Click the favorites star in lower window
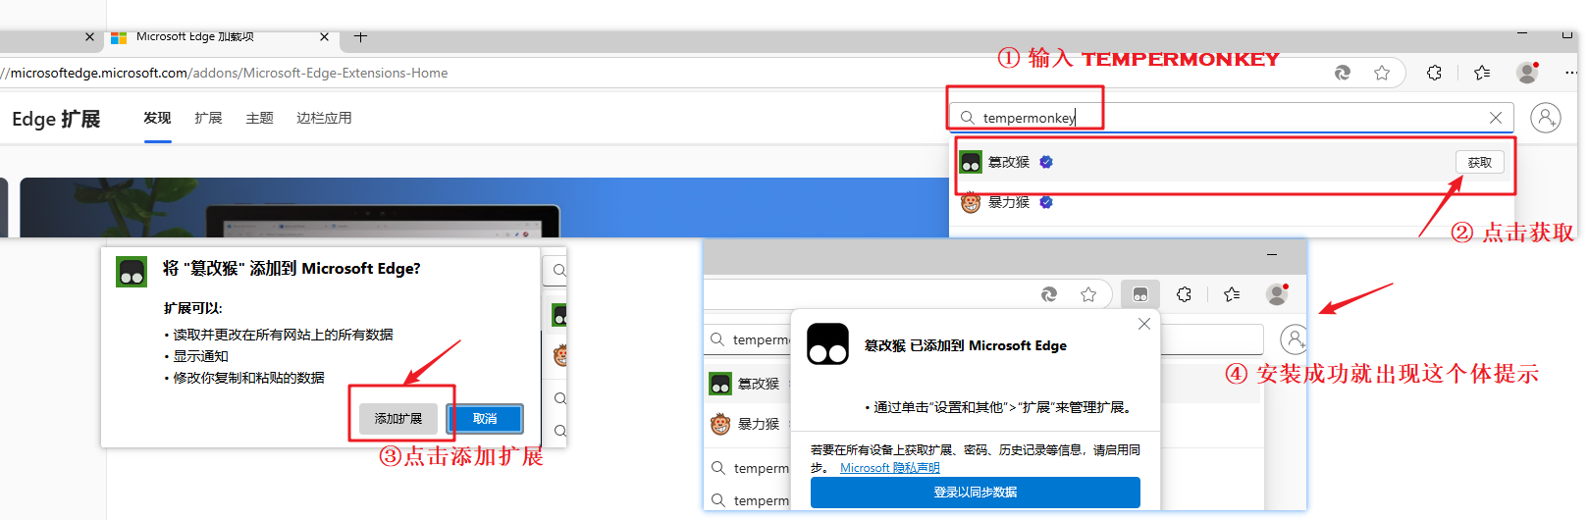Image resolution: width=1588 pixels, height=520 pixels. [x=1088, y=294]
